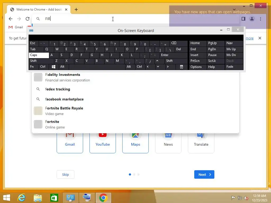Image resolution: width=271 pixels, height=203 pixels.
Task: Select the Welcome to Chrome tab
Action: click(x=39, y=10)
